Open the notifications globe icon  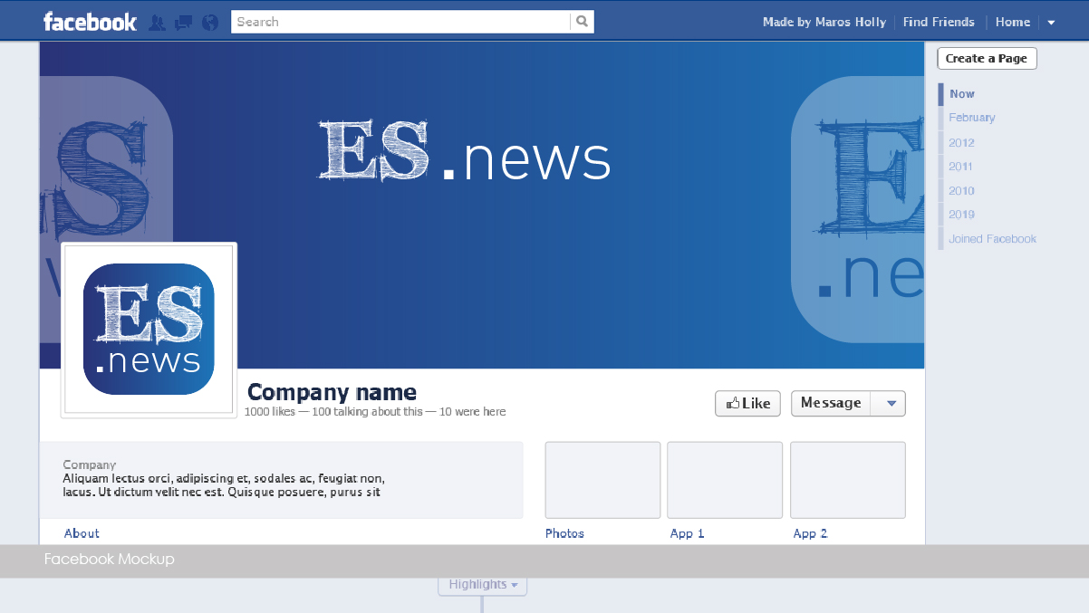pyautogui.click(x=210, y=23)
